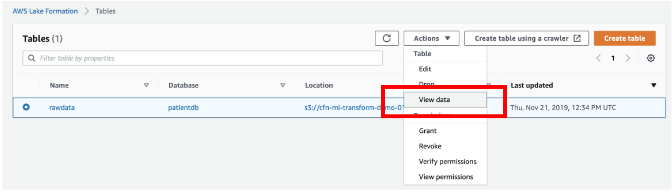Focus the Filter table by properties field
Screen dimensions: 672x192
[203, 58]
